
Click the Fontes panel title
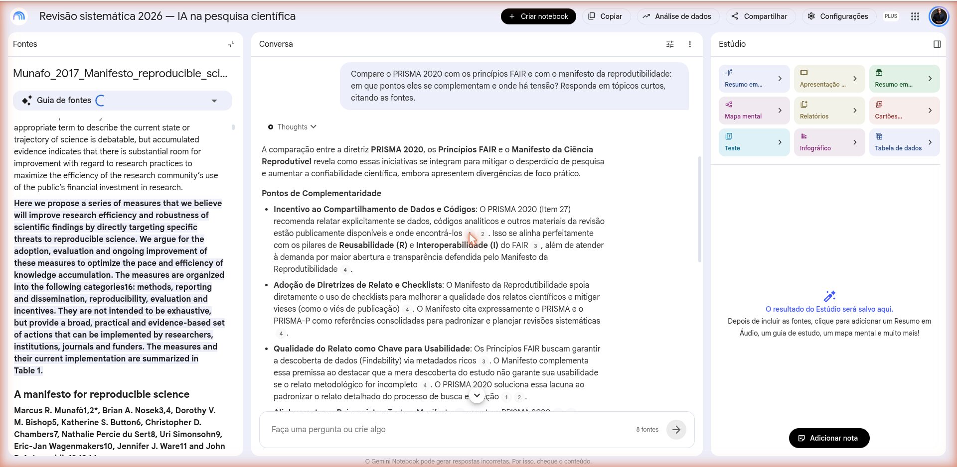click(x=25, y=44)
